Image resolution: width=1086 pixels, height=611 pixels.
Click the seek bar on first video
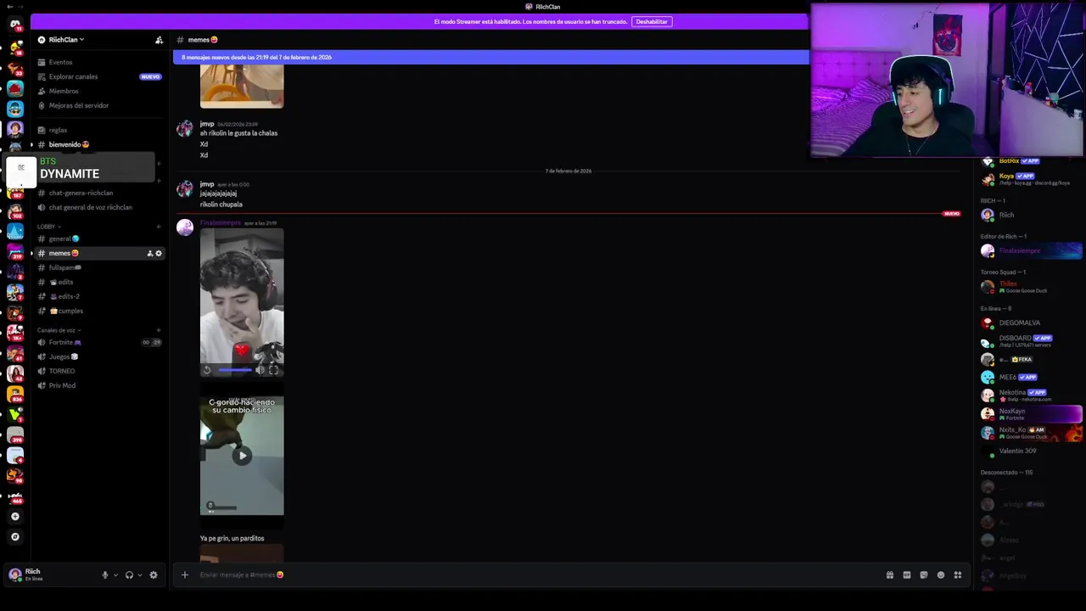(x=235, y=370)
